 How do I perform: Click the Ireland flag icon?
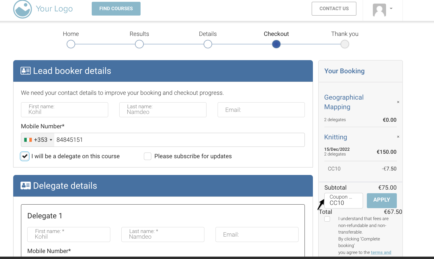click(28, 140)
